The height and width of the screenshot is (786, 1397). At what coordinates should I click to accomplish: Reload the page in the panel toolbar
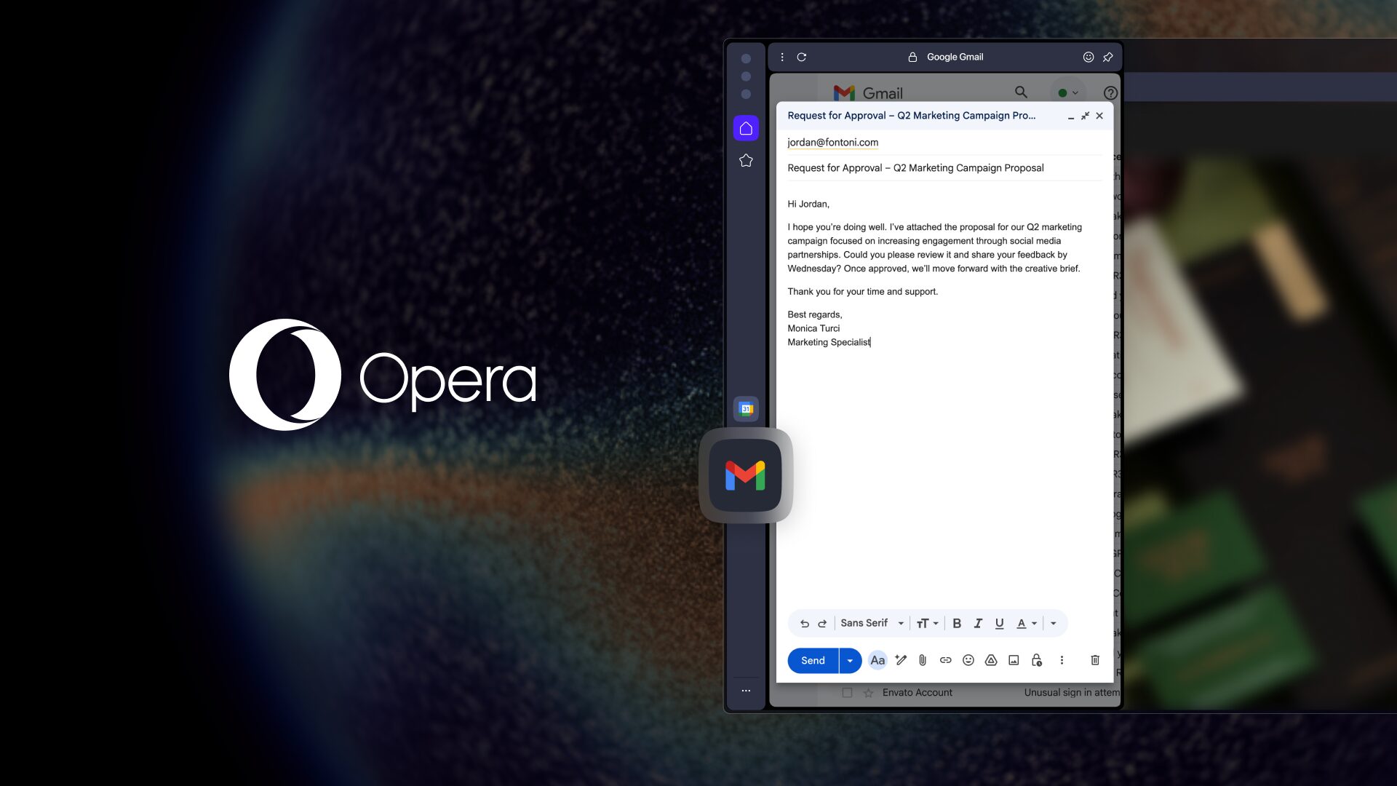point(802,57)
